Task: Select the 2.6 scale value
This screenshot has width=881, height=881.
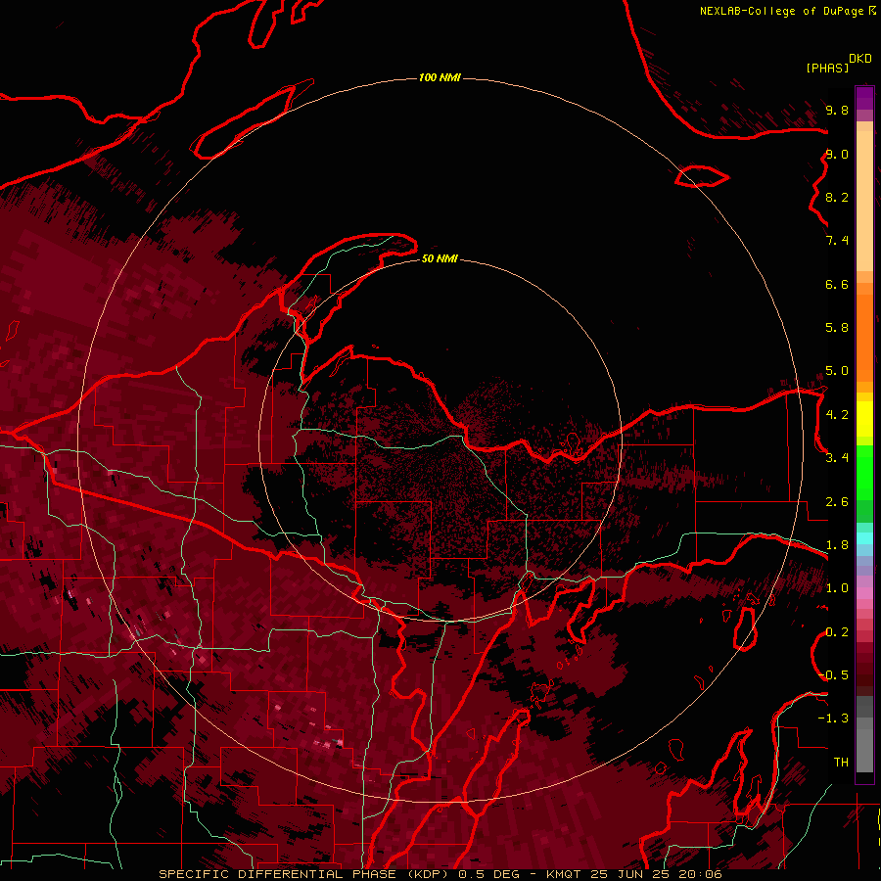Action: click(837, 502)
